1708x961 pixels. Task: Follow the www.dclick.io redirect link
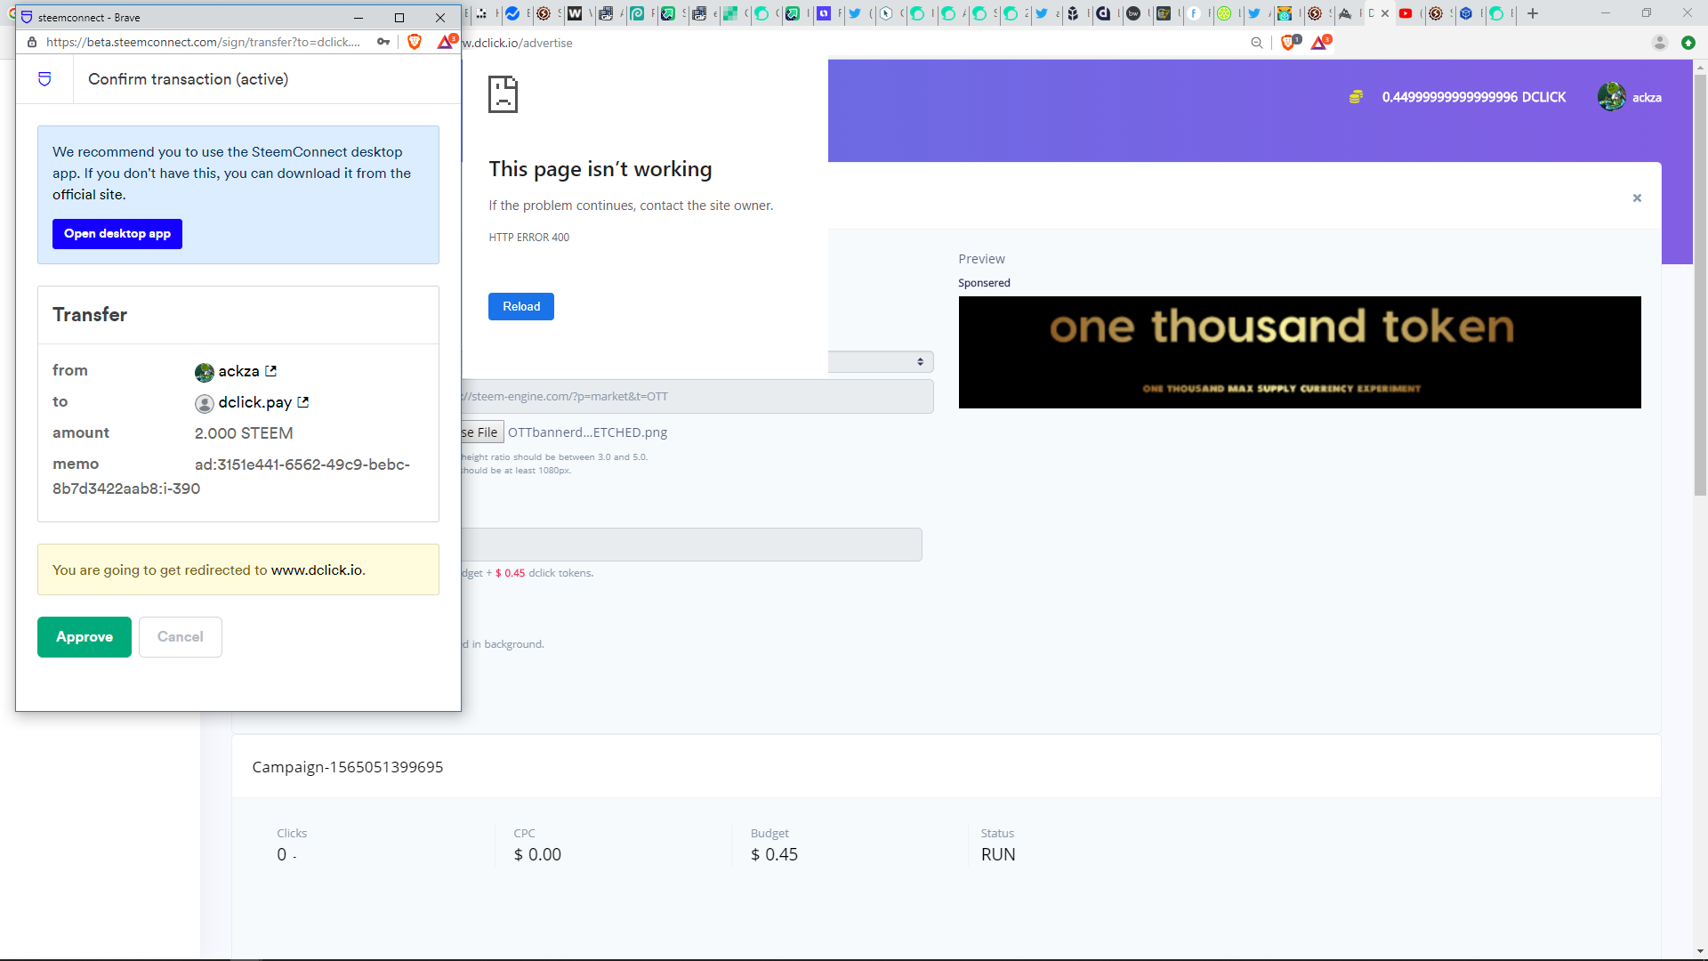(317, 570)
